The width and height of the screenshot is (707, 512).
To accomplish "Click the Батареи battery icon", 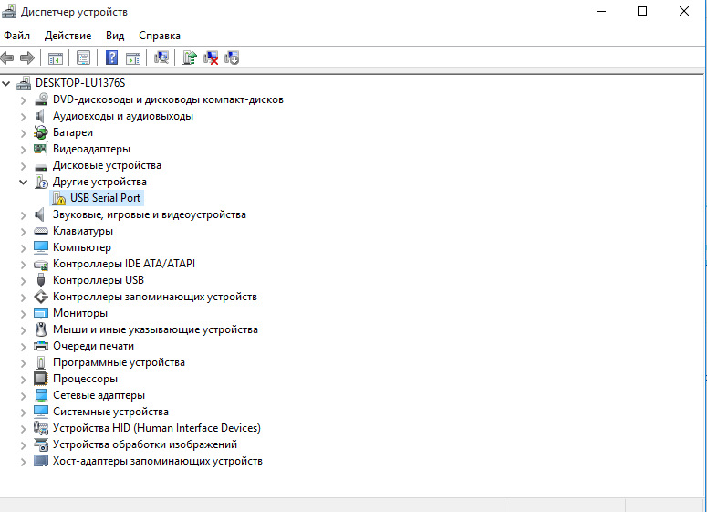I will tap(40, 132).
